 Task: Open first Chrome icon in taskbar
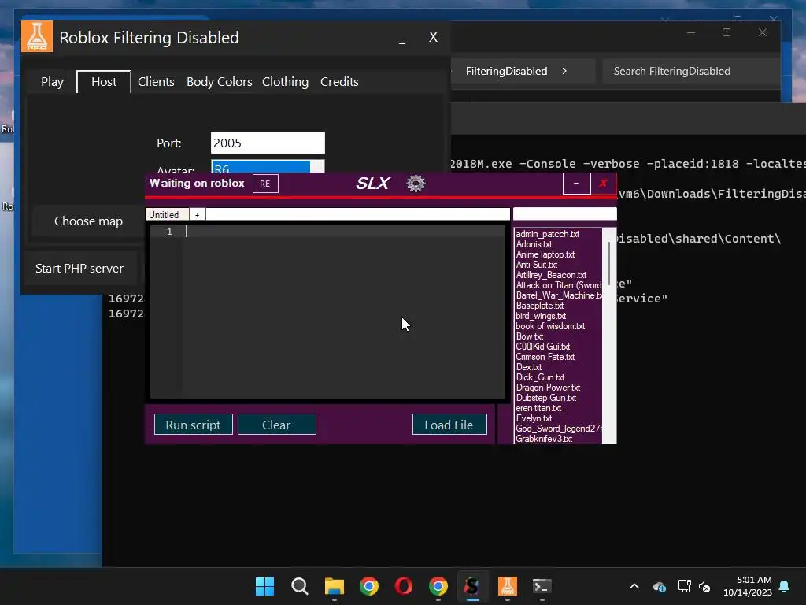369,586
